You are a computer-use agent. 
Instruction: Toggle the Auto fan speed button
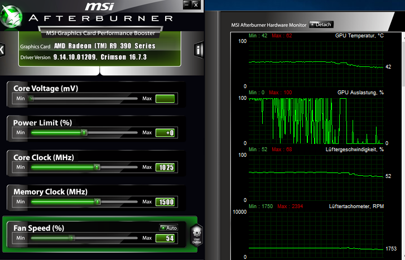point(168,228)
